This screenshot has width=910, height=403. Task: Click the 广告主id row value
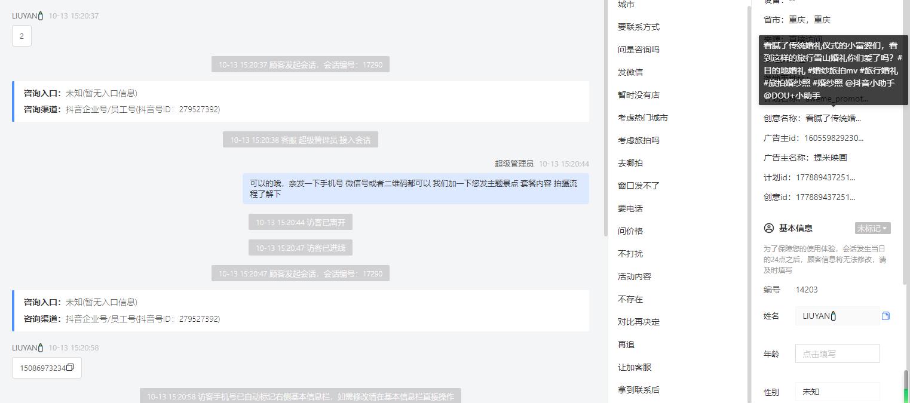pos(834,138)
